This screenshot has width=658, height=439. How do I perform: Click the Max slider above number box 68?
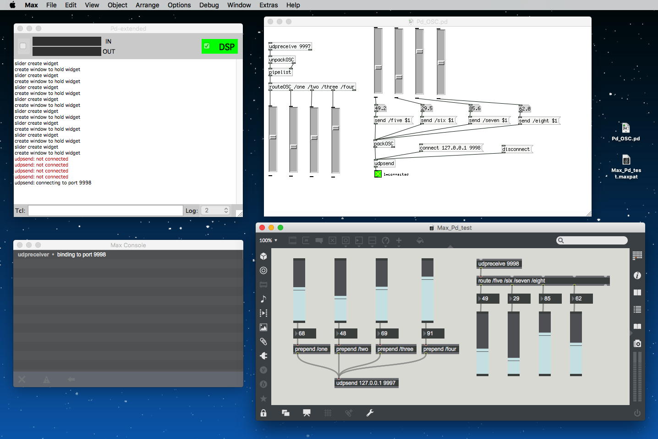[x=299, y=290]
